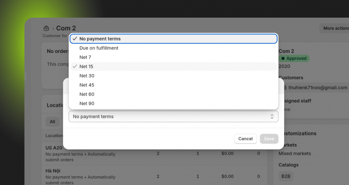Choose 'Due on fulfillment' payment term
Screen dimensions: 349x185
pyautogui.click(x=173, y=48)
